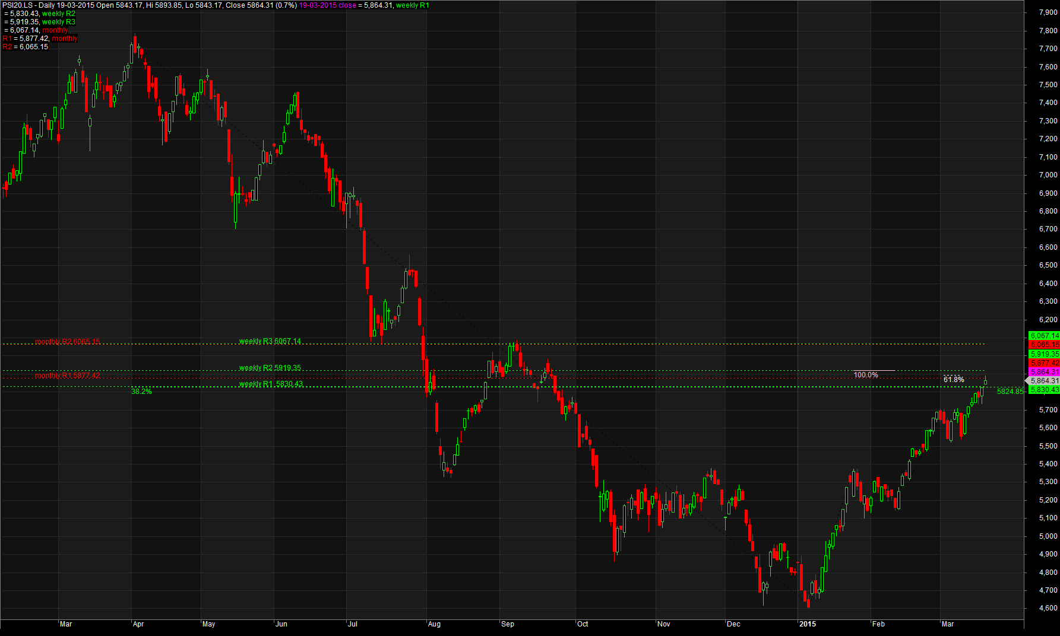Click legend line 'R2 = 6,065.15'
Image resolution: width=1060 pixels, height=636 pixels.
[26, 47]
